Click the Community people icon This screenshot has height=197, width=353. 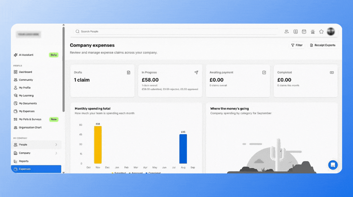tap(16, 80)
